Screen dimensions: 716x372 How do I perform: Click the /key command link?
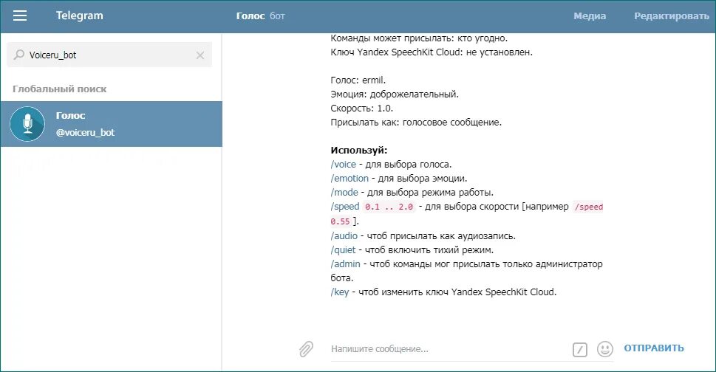[x=340, y=292]
